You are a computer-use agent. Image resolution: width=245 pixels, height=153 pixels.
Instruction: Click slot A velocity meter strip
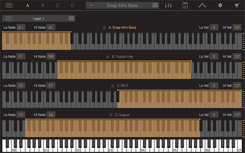[x=243, y=41]
